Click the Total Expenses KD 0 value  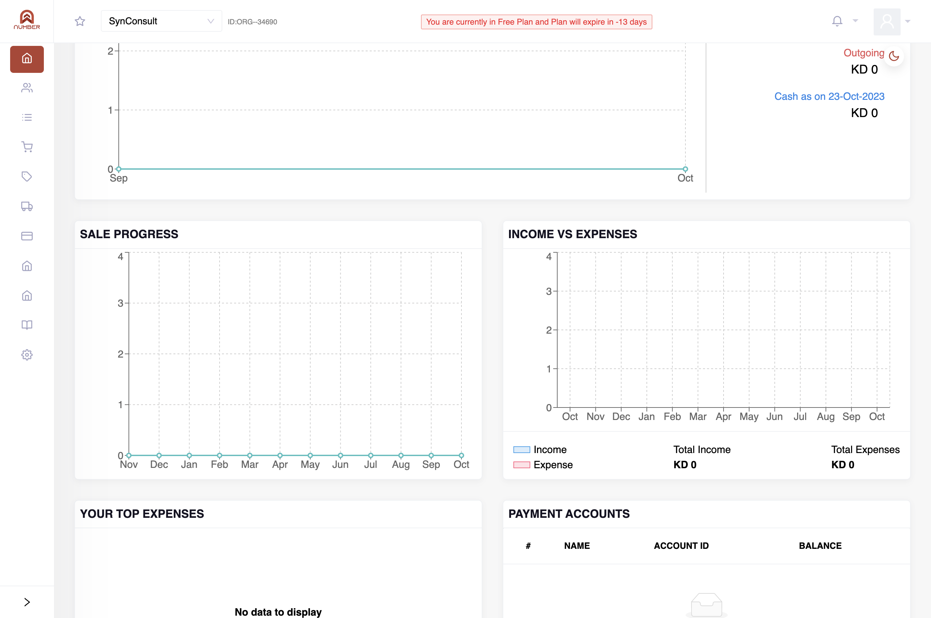tap(843, 465)
